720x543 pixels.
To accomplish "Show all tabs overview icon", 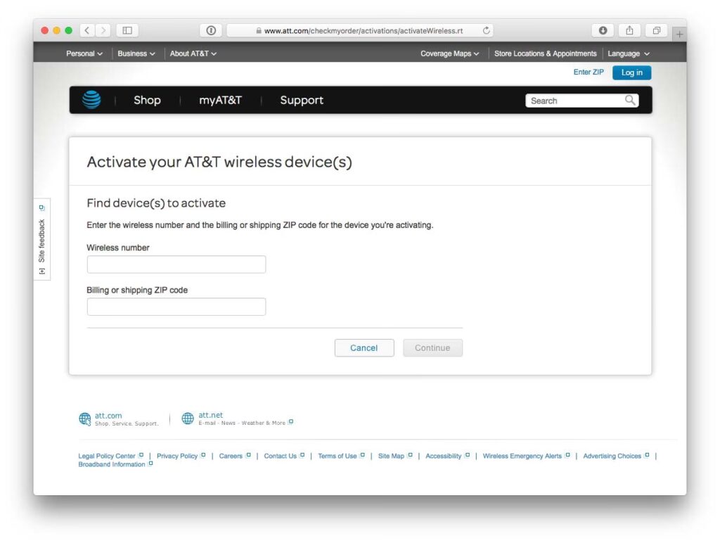I will click(x=656, y=30).
